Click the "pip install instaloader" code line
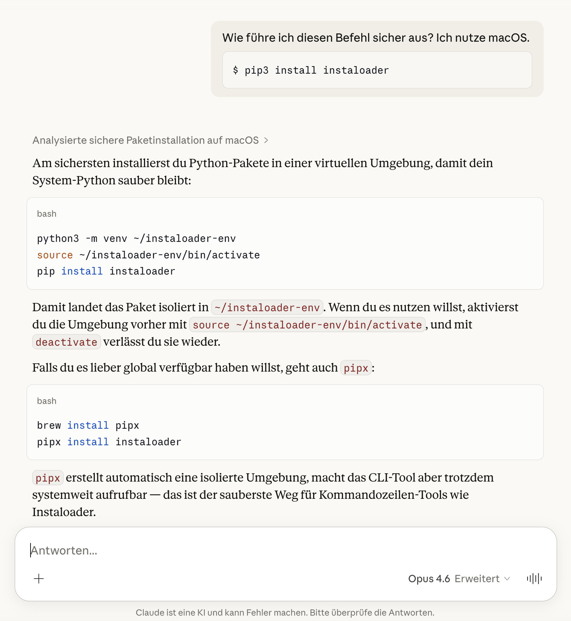The image size is (571, 621). point(106,271)
